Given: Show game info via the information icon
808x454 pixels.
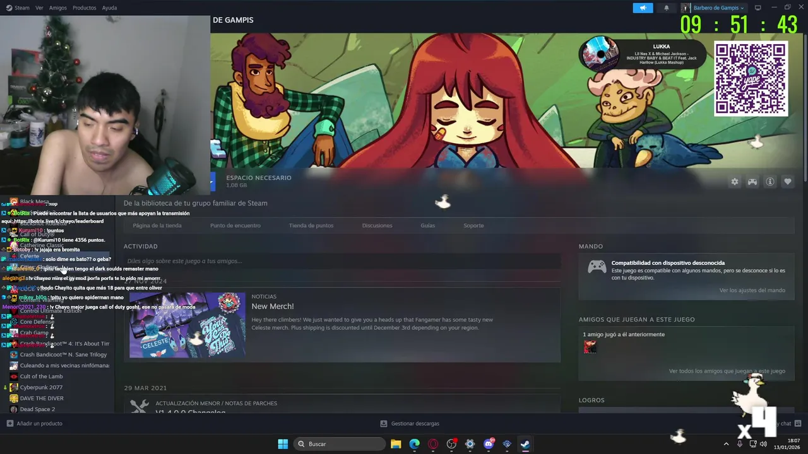Looking at the screenshot, I should tap(770, 182).
